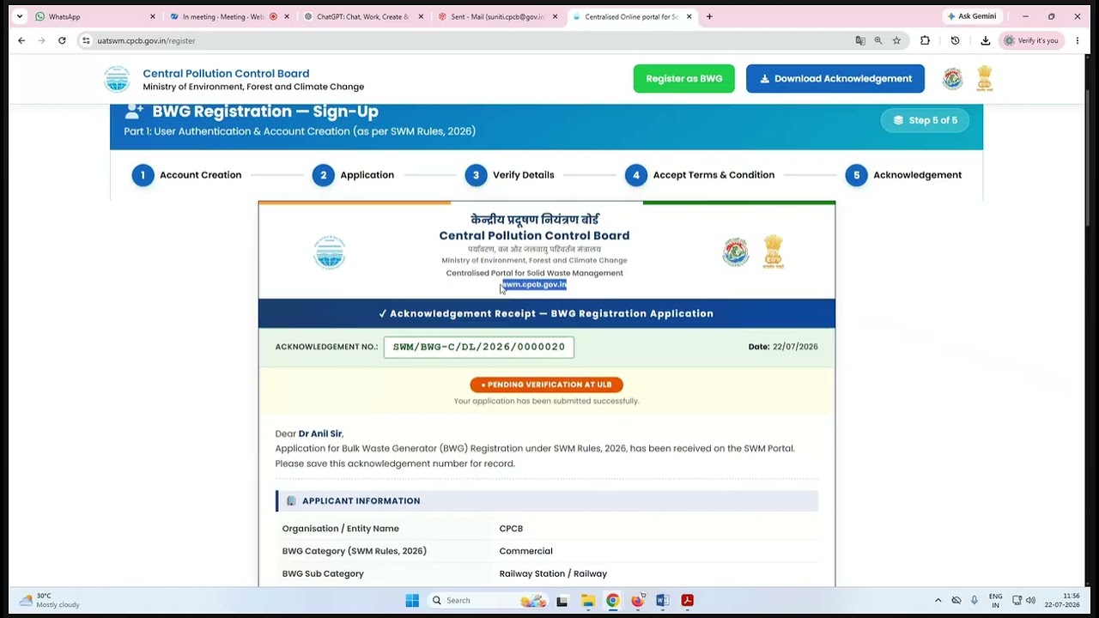Select step 5 Acknowledgement
Screen dimensions: 1099x618
[903, 175]
